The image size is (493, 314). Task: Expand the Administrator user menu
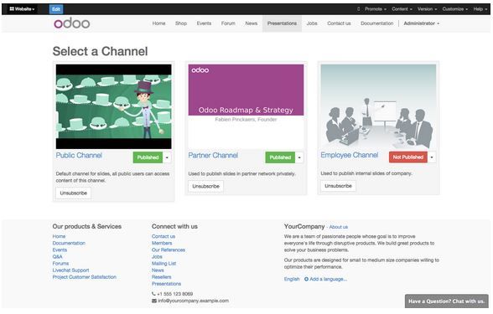(421, 23)
